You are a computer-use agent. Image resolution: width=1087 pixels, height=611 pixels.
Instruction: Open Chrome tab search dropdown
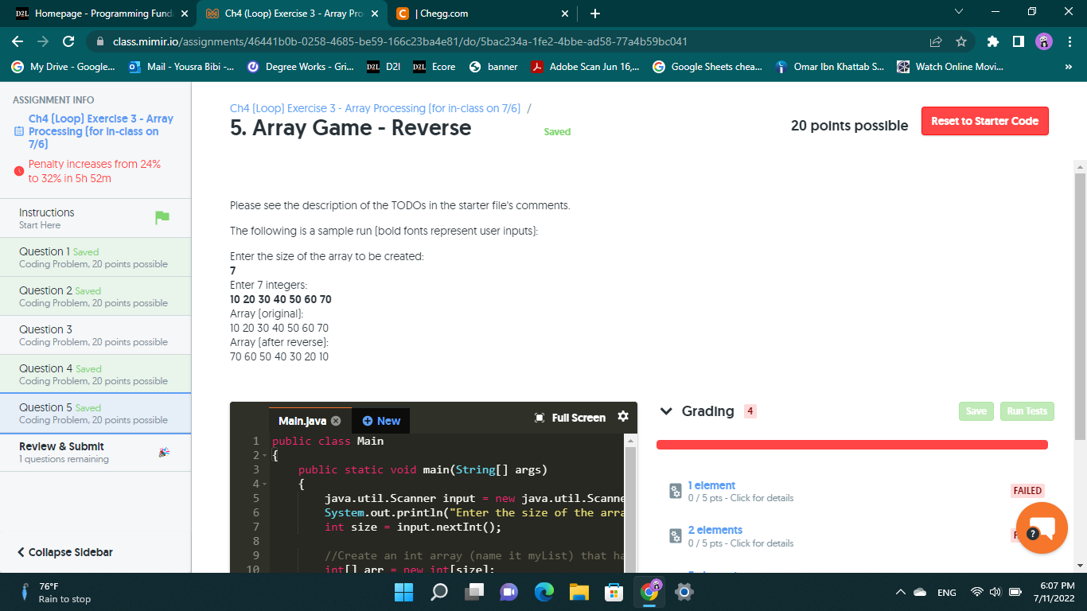[x=958, y=13]
